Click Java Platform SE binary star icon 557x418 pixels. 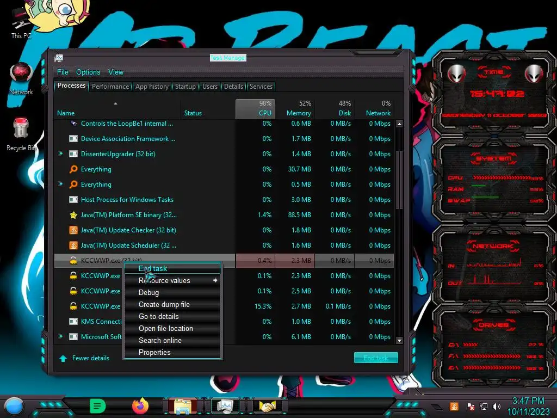[73, 214]
